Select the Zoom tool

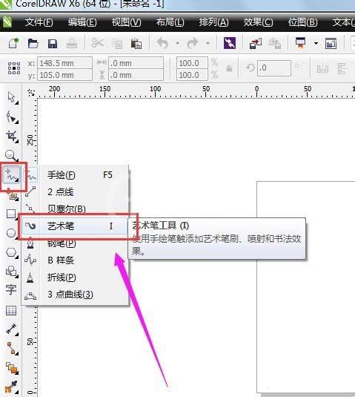tap(12, 155)
